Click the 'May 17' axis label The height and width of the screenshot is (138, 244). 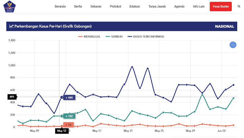pos(97,131)
